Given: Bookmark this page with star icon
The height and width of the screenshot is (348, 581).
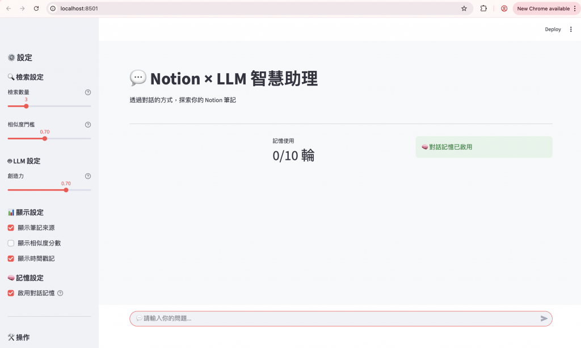Looking at the screenshot, I should [x=464, y=9].
